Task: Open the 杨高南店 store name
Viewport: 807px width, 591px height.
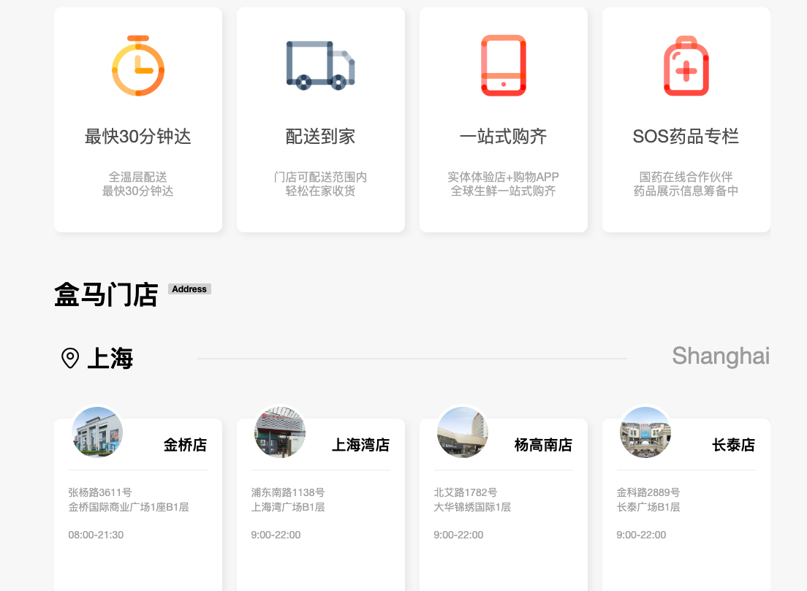Action: point(544,445)
